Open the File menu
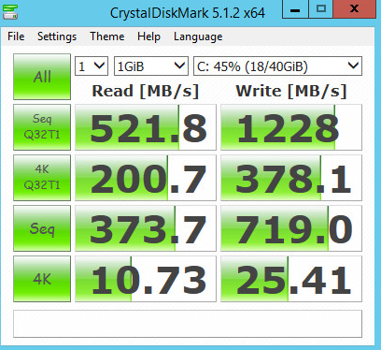Screen dimensions: 381x350 pyautogui.click(x=16, y=36)
